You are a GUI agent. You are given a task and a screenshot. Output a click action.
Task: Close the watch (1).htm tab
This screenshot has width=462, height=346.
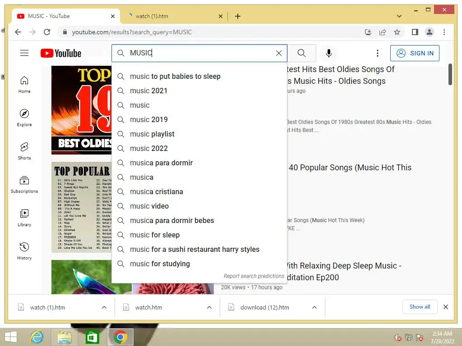click(x=220, y=17)
